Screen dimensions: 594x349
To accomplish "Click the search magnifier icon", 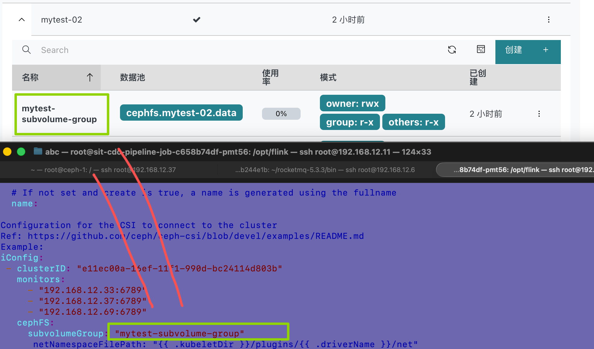I will click(x=27, y=50).
